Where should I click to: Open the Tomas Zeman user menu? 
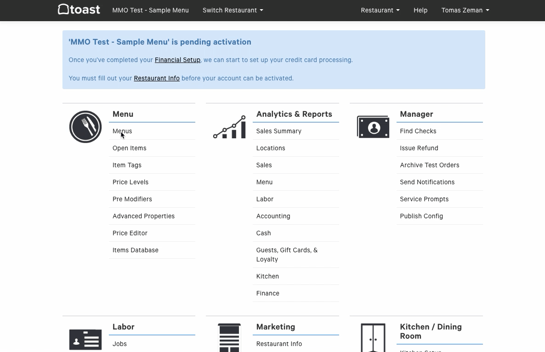tap(466, 11)
